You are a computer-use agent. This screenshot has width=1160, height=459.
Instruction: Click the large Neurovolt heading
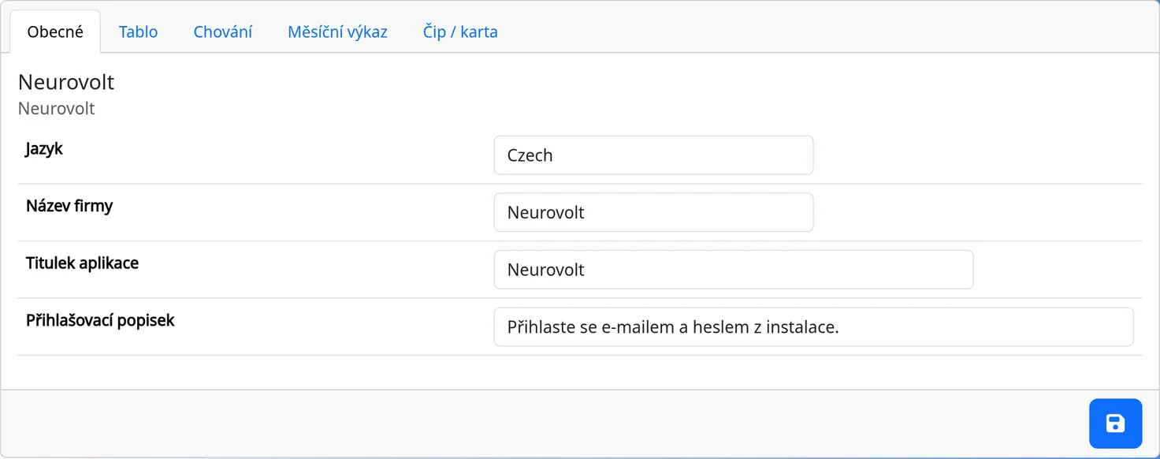coord(66,82)
